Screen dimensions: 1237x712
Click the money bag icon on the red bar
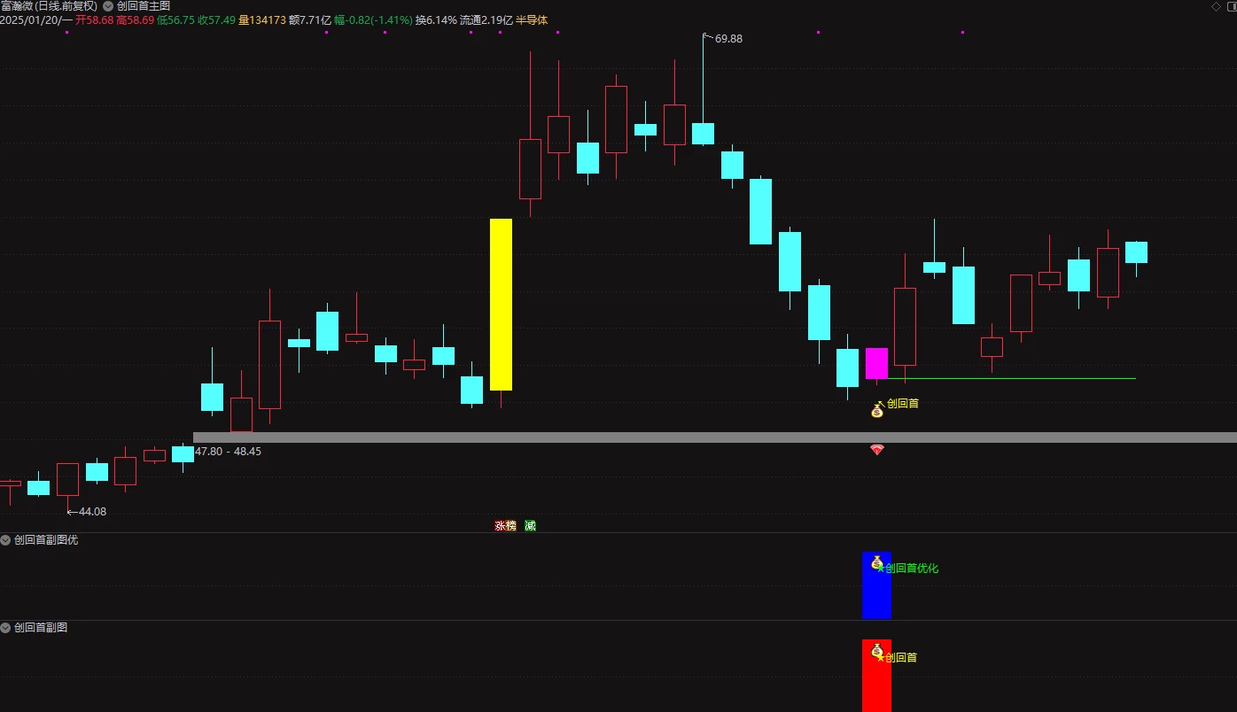pos(877,651)
